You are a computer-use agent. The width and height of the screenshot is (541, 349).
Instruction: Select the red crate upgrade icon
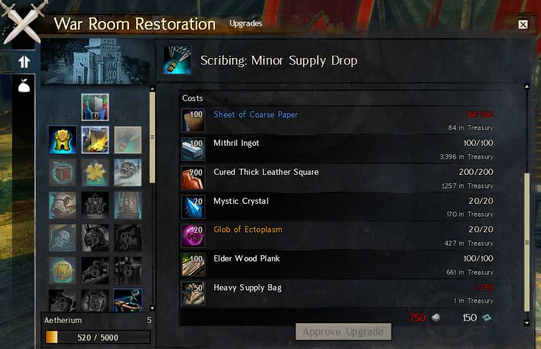pos(62,172)
